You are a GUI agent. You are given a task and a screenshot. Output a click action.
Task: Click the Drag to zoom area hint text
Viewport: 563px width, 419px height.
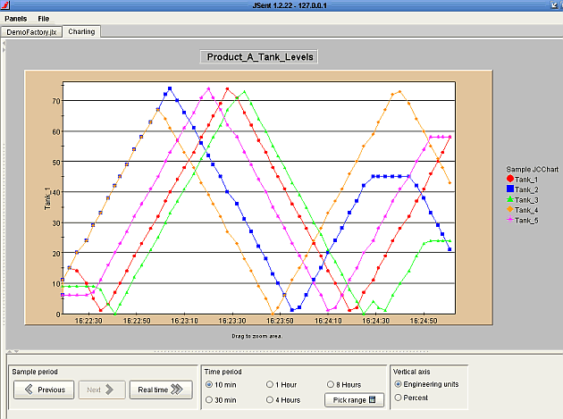256,336
